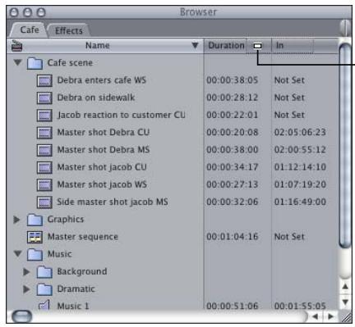The image size is (355, 327).
Task: Select clip name 'Jacob reaction to customer CU'
Action: coord(121,115)
